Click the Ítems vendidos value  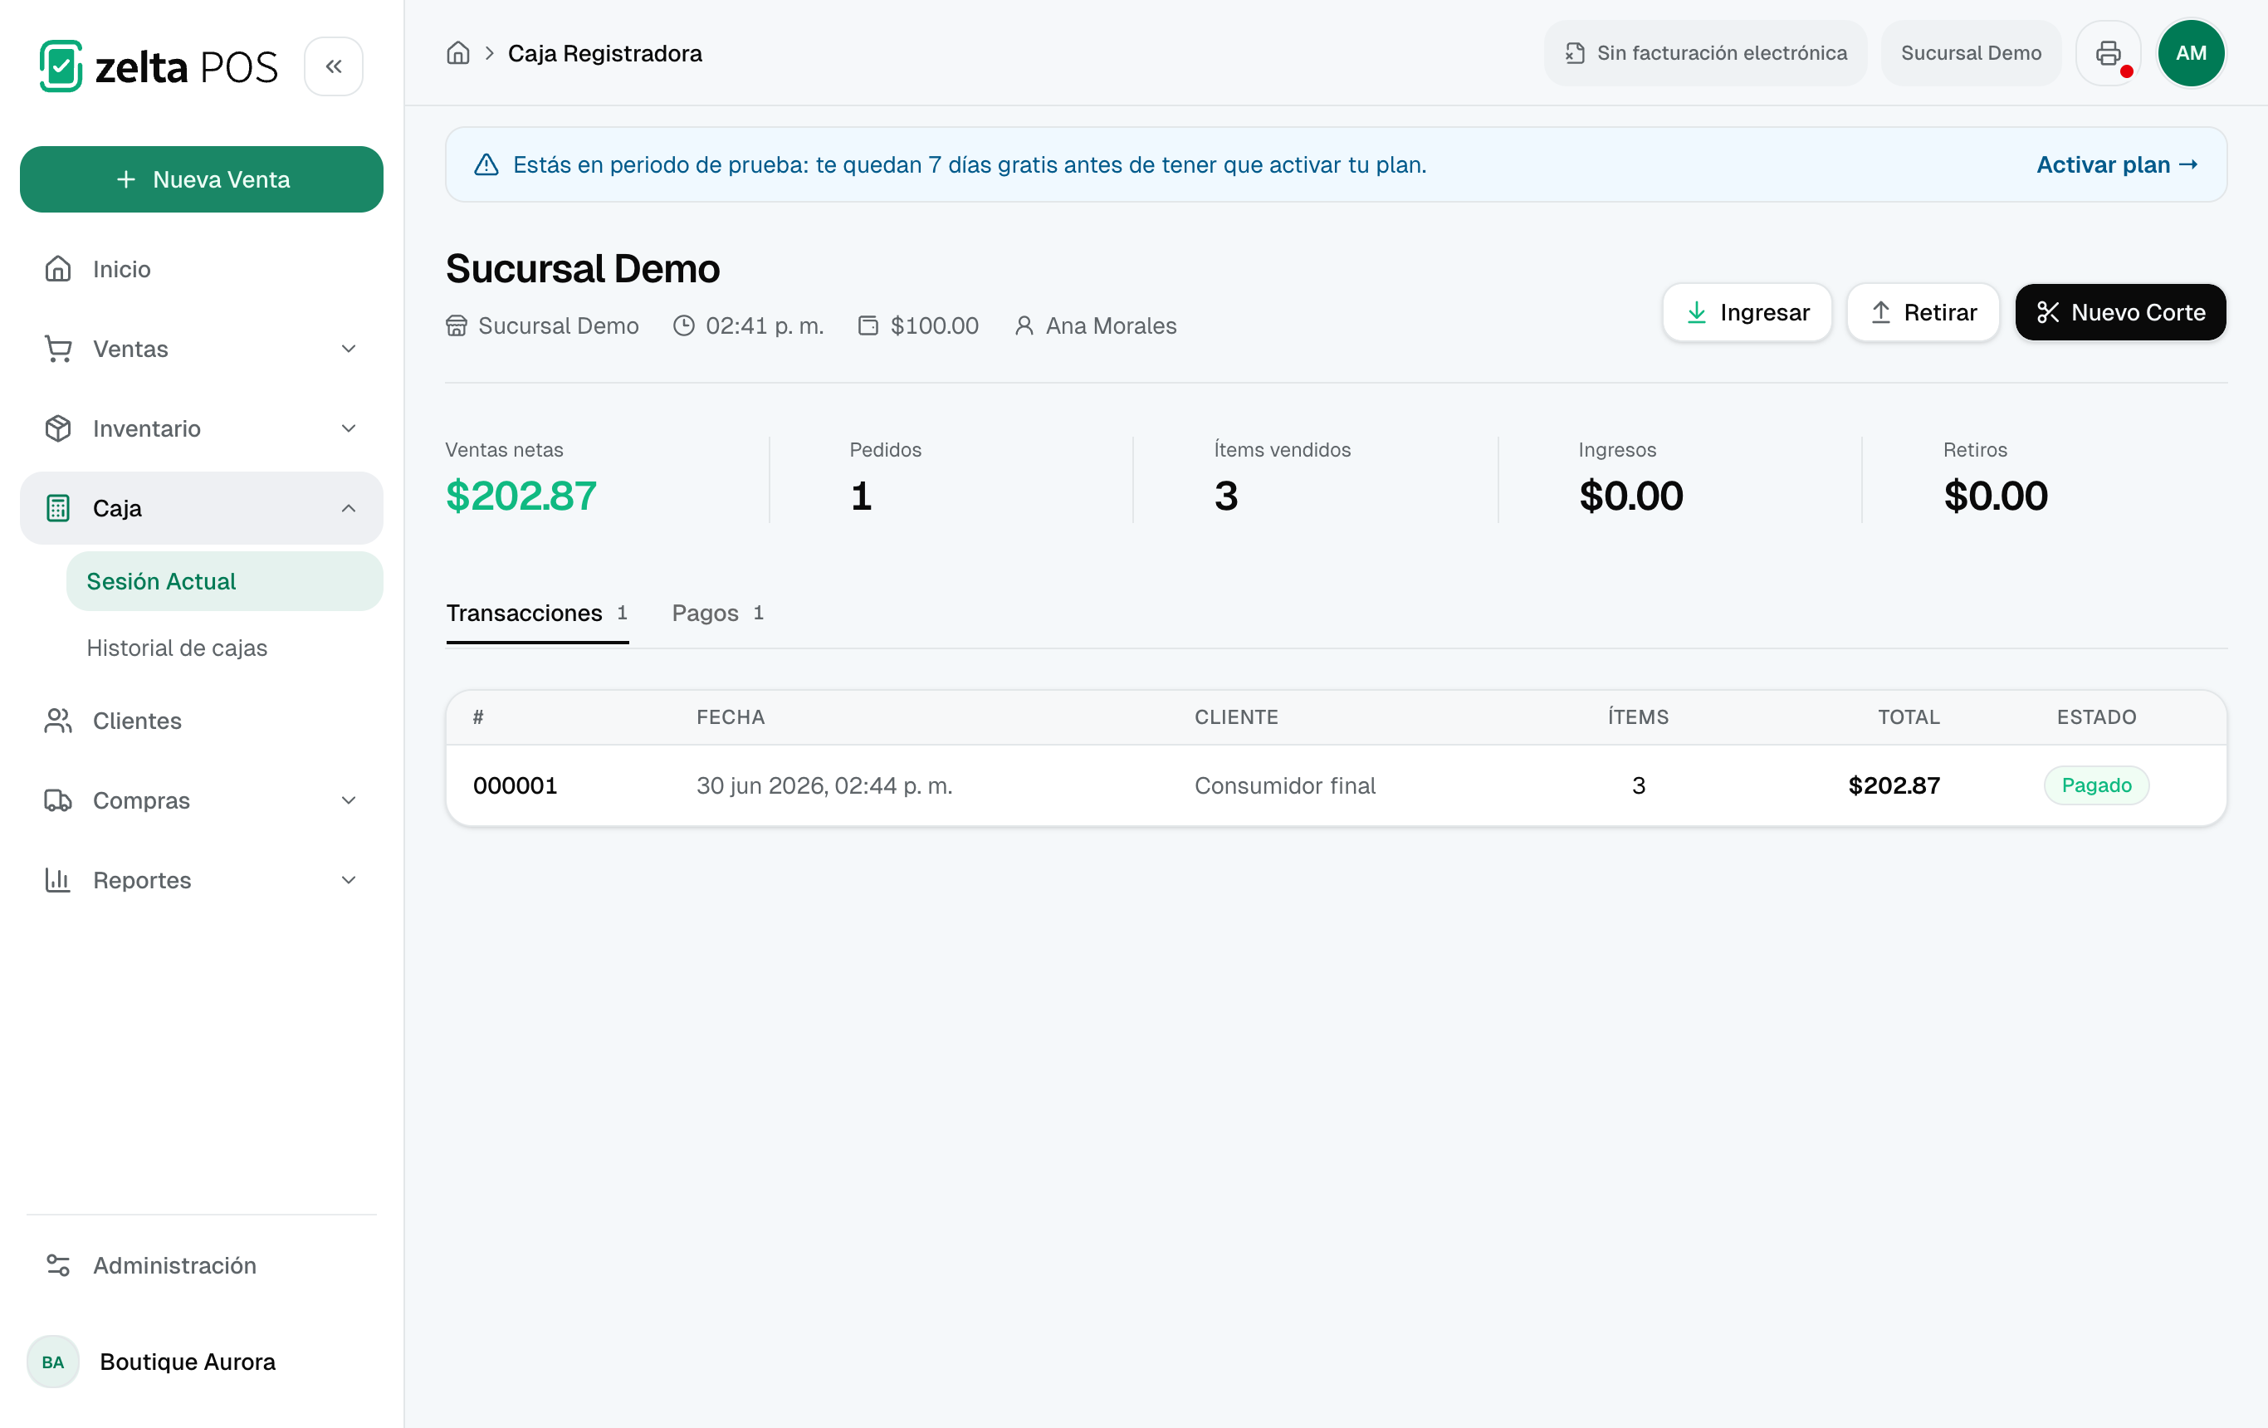[1225, 496]
